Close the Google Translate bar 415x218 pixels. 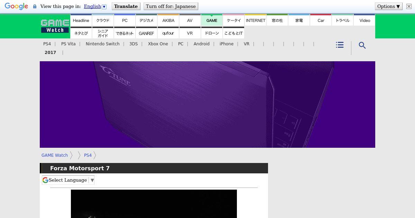(409, 6)
